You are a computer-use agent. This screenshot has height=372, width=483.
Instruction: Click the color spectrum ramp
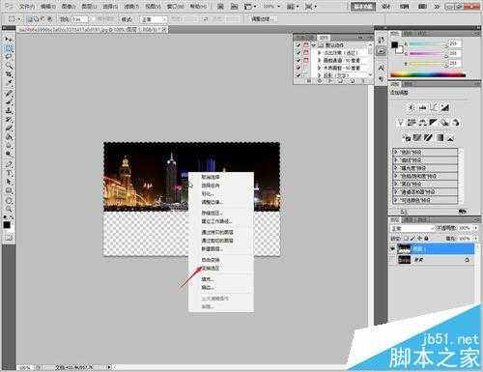point(428,75)
